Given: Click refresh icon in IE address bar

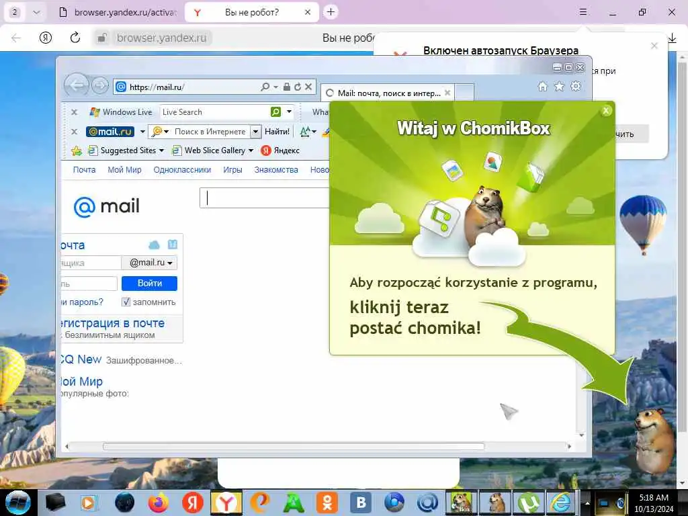Looking at the screenshot, I should (x=298, y=87).
